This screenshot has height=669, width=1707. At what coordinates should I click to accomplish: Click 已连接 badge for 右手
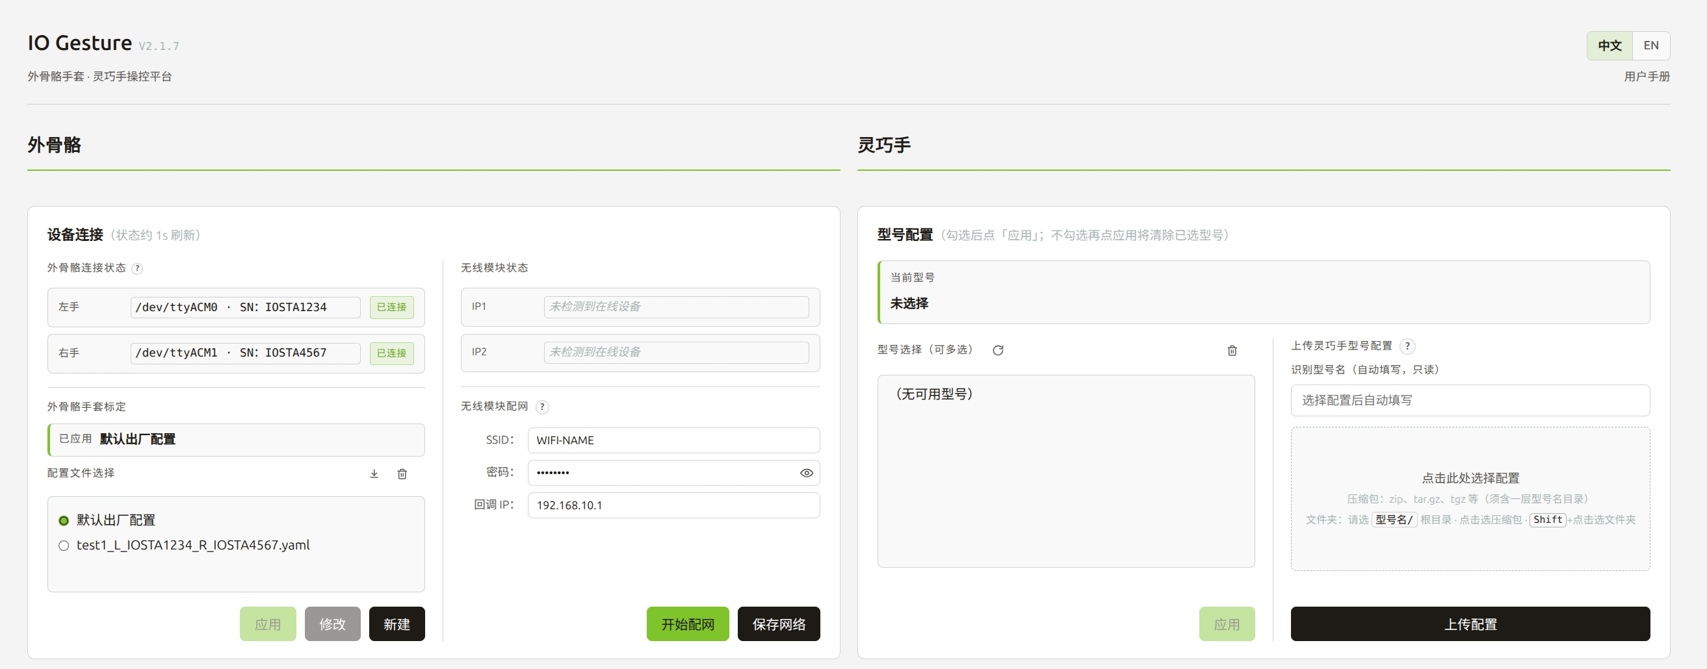(x=391, y=353)
